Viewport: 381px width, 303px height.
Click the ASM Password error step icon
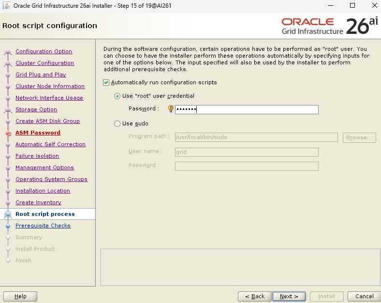click(x=8, y=133)
